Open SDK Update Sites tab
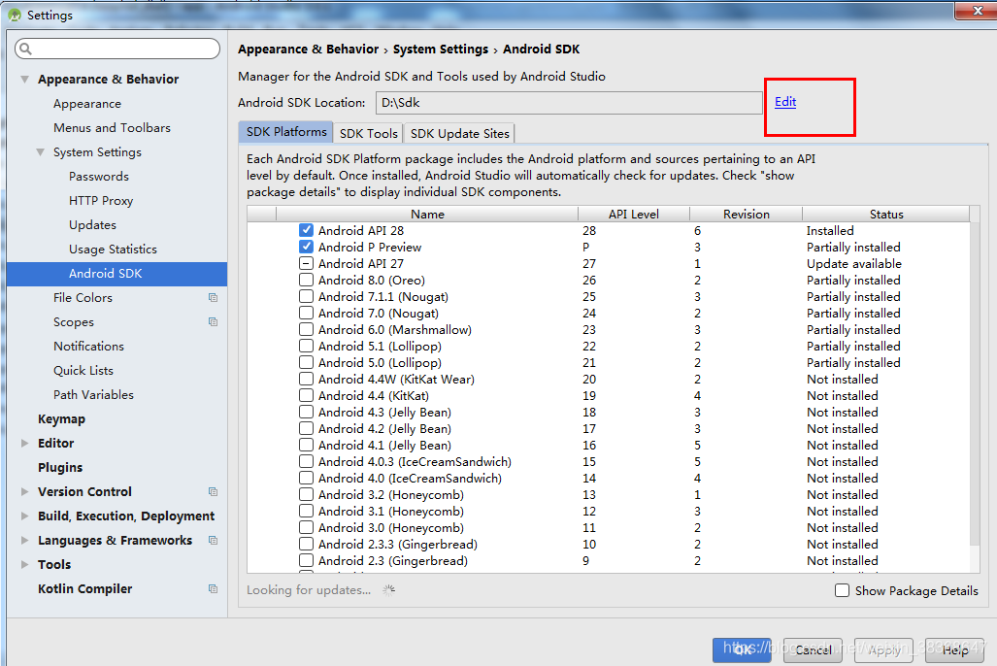997x666 pixels. pyautogui.click(x=460, y=134)
